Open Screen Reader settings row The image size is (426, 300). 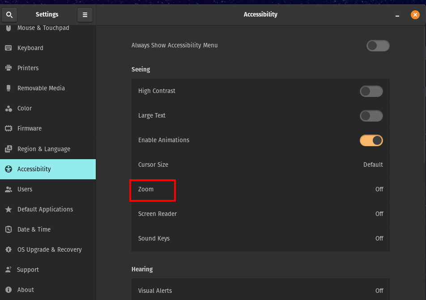(x=260, y=214)
